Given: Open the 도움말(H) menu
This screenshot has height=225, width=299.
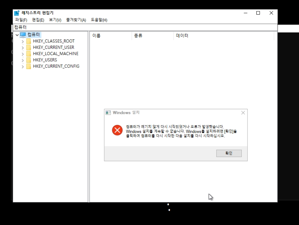Looking at the screenshot, I should [x=99, y=20].
